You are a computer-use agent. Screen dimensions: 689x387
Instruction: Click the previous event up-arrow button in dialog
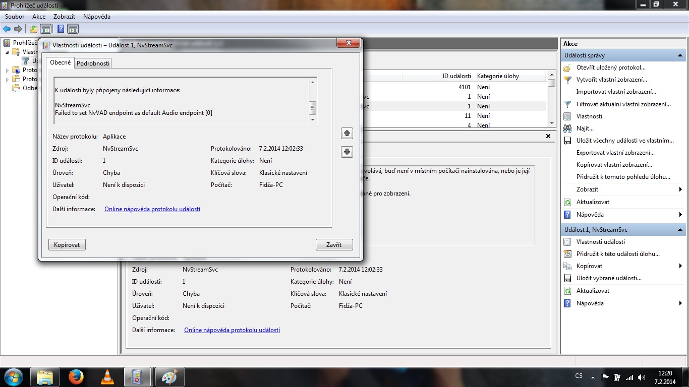tap(347, 133)
